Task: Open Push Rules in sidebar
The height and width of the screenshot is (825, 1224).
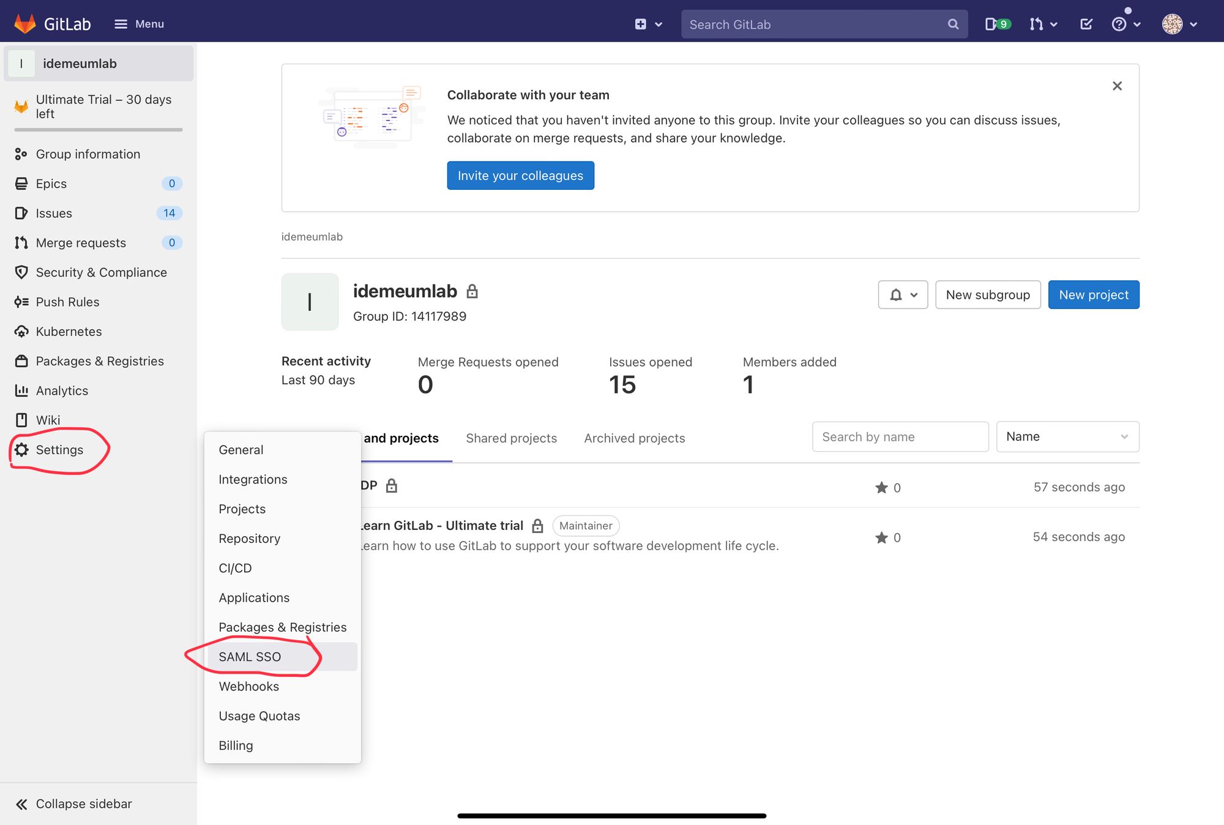Action: click(x=99, y=302)
